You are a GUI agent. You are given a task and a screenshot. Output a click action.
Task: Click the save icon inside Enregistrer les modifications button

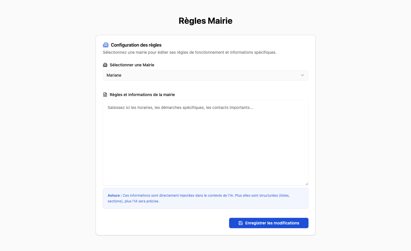[x=240, y=223]
